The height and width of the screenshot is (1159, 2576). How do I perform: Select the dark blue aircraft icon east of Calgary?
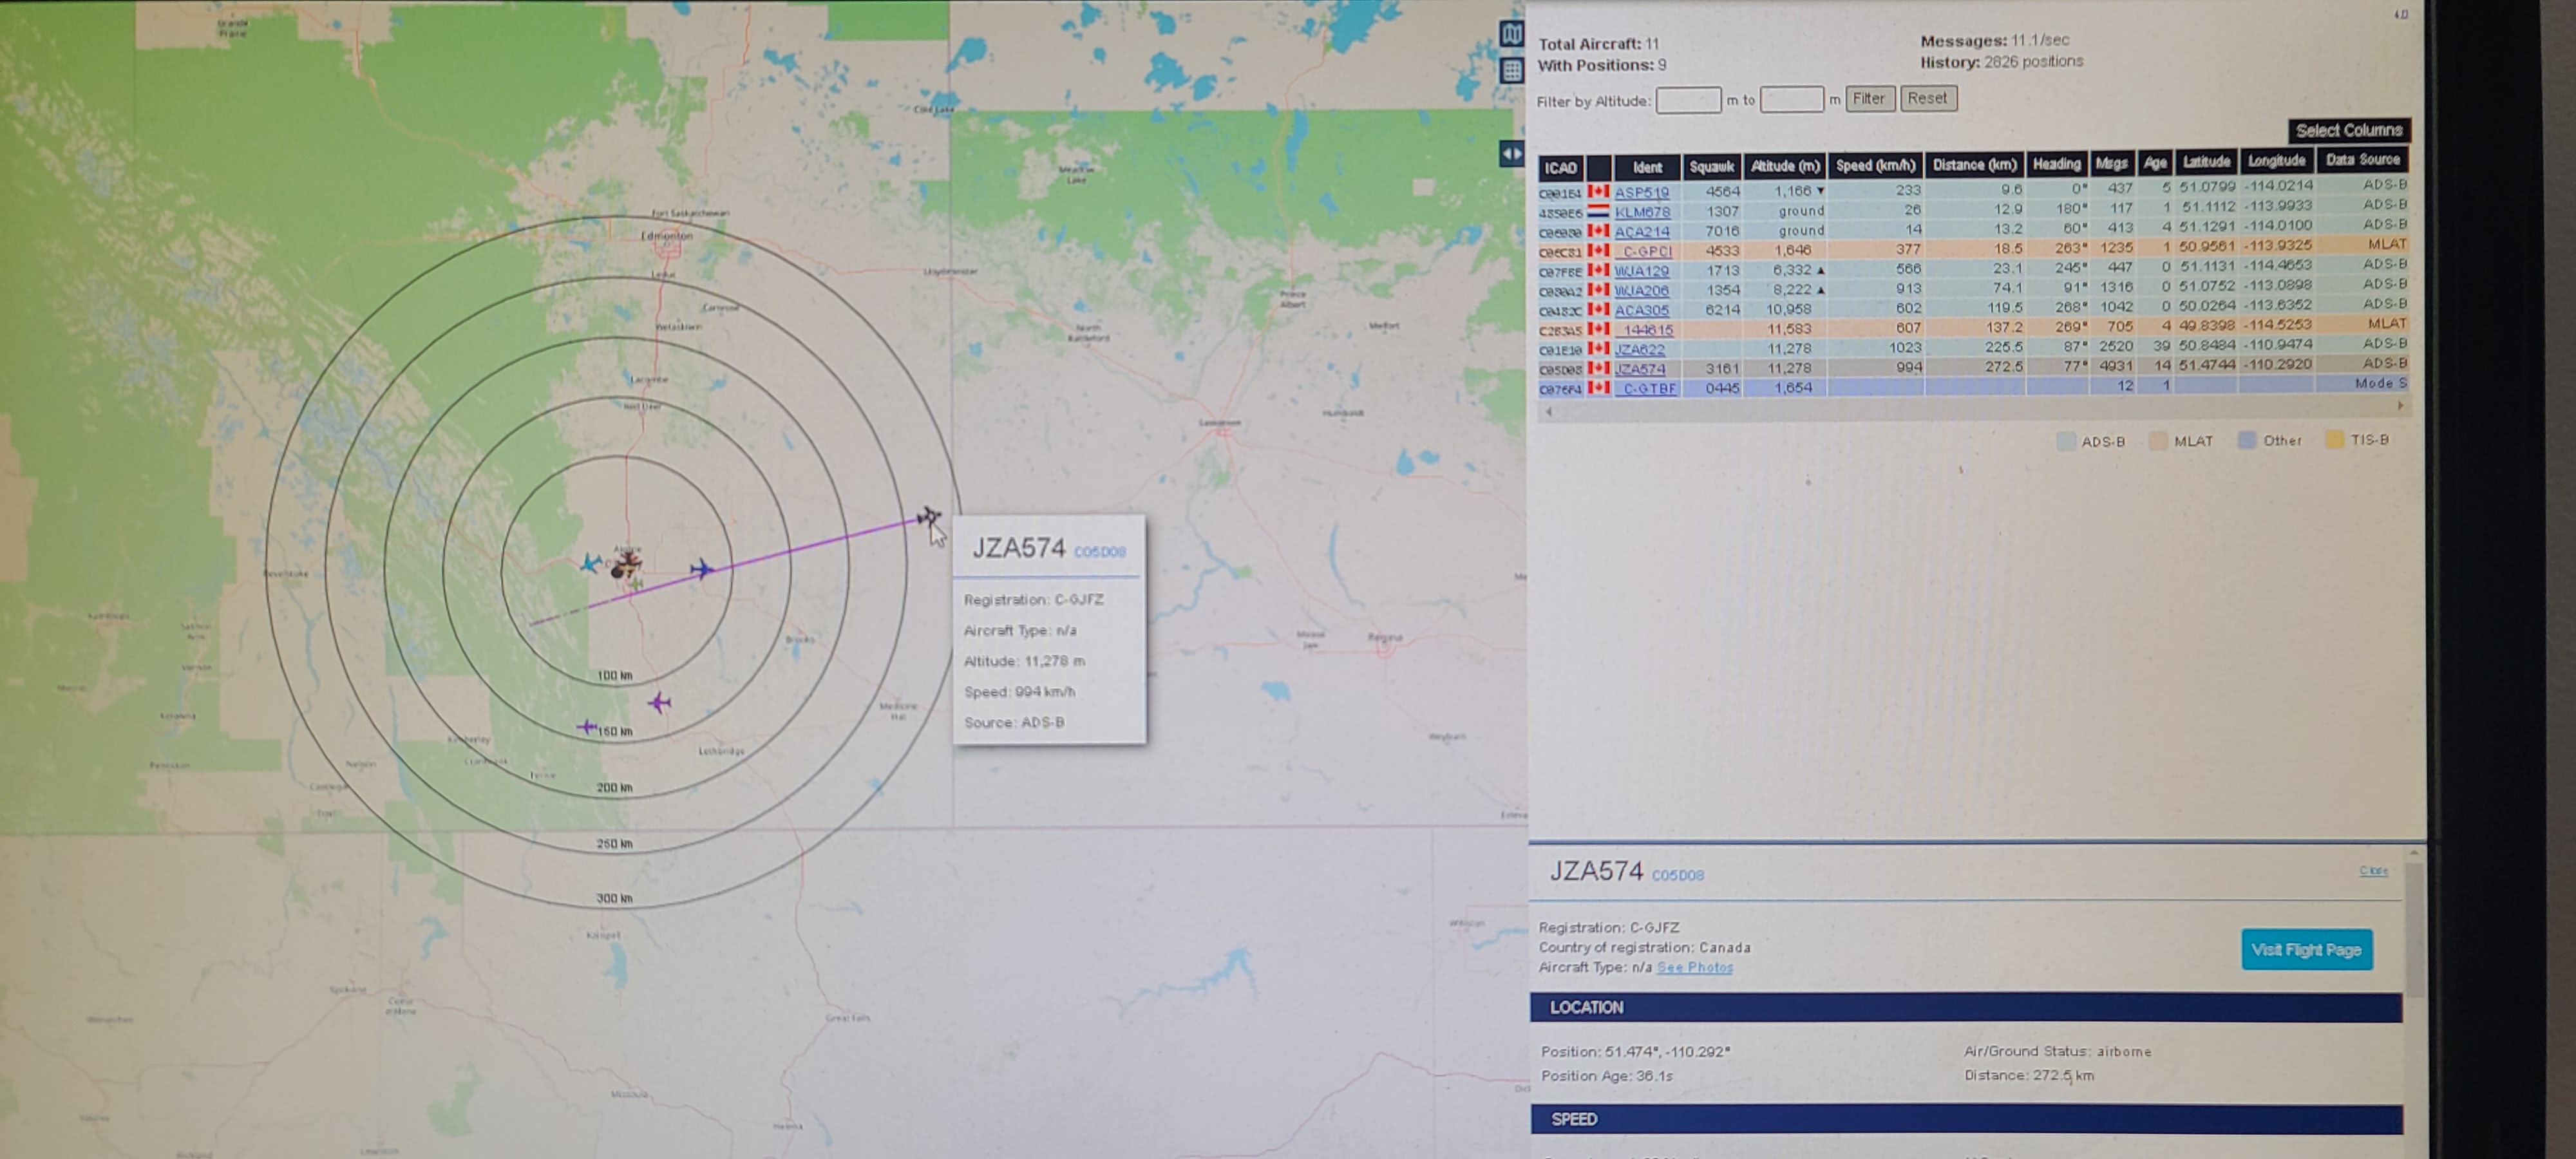click(702, 570)
